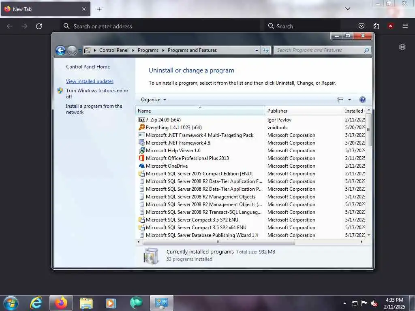Select the Microsoft Office Professional Plus 2013 icon

[x=142, y=158]
